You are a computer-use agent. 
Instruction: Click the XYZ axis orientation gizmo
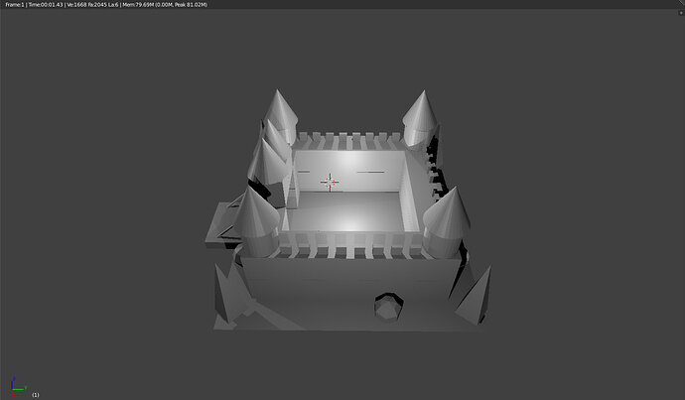point(18,387)
